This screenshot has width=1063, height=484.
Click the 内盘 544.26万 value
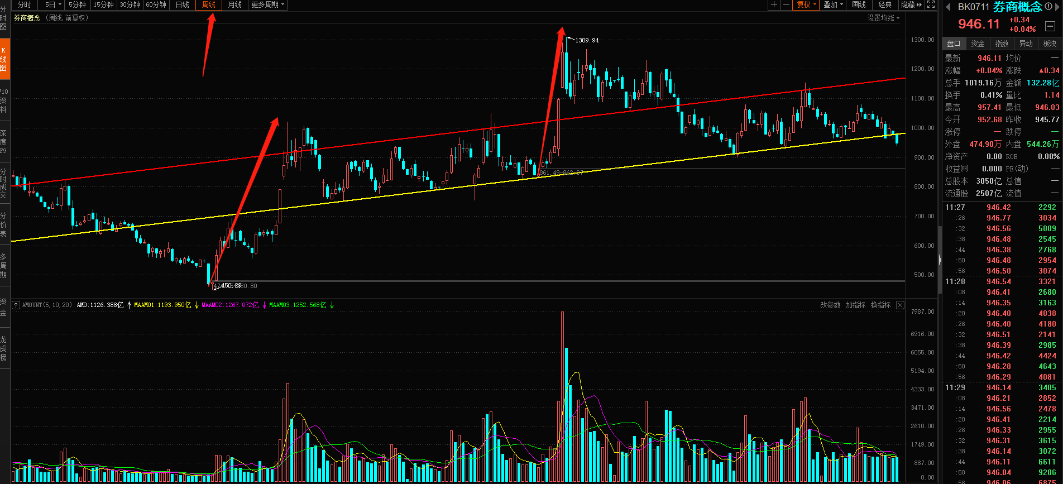click(1043, 144)
